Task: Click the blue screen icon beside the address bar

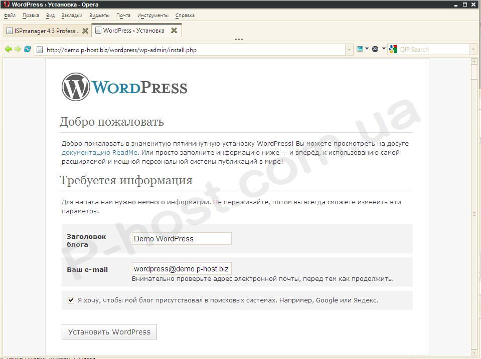Action: pos(360,49)
